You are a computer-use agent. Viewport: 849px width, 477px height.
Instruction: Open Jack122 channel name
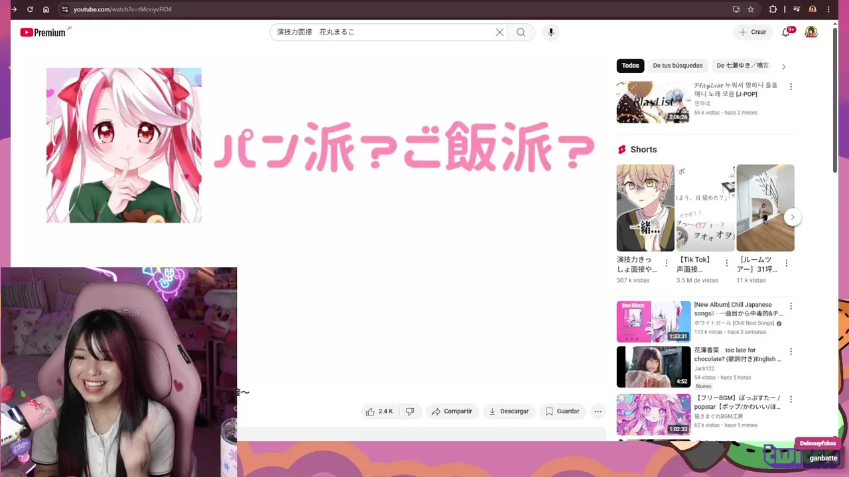(x=704, y=368)
